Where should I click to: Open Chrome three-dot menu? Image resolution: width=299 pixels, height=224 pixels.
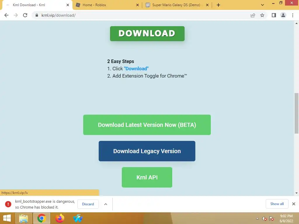point(293,15)
